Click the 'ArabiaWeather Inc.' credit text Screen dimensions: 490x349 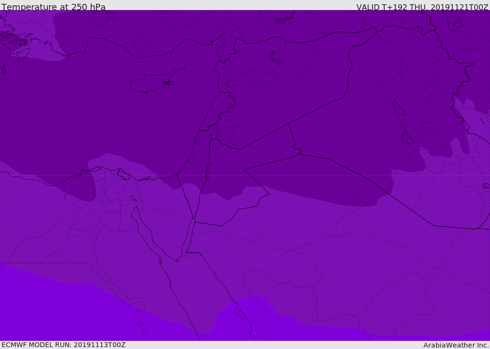point(456,345)
